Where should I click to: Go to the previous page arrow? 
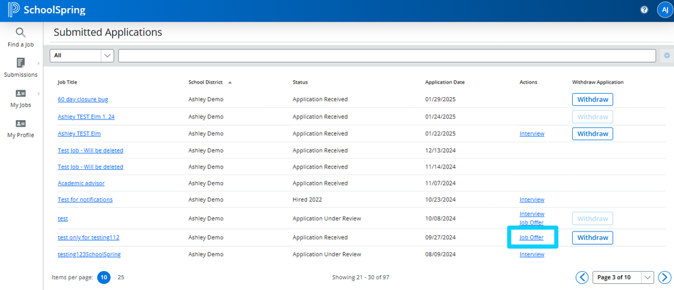(582, 277)
